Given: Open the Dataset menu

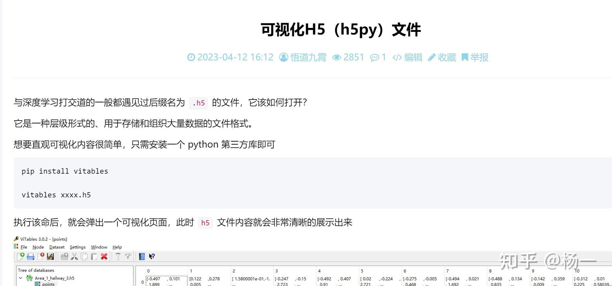Looking at the screenshot, I should point(57,247).
